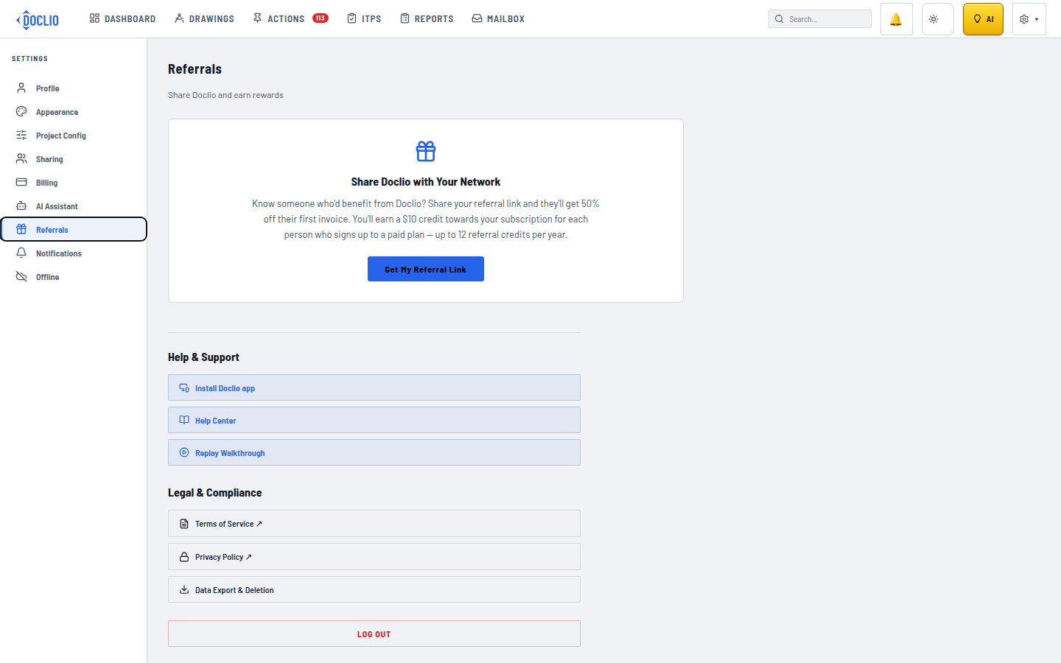Image resolution: width=1061 pixels, height=663 pixels.
Task: Click the ITPs clipboard check icon
Action: [x=351, y=18]
